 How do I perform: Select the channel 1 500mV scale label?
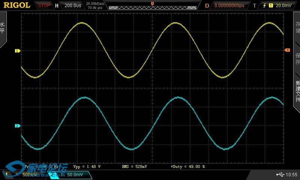coord(30,174)
